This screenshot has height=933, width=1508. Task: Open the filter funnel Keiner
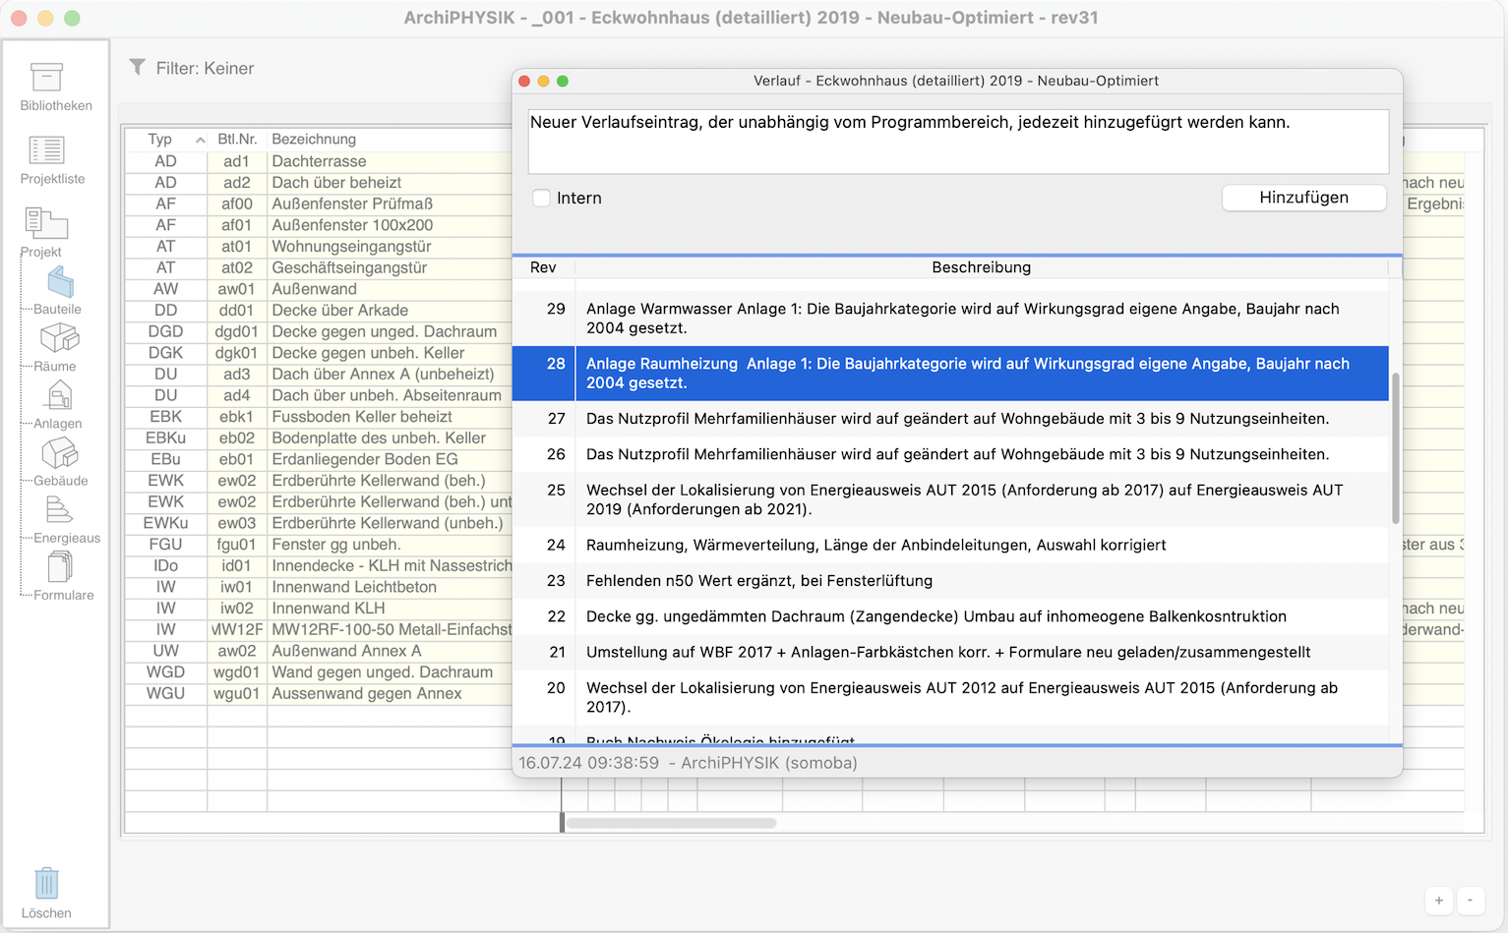[138, 67]
